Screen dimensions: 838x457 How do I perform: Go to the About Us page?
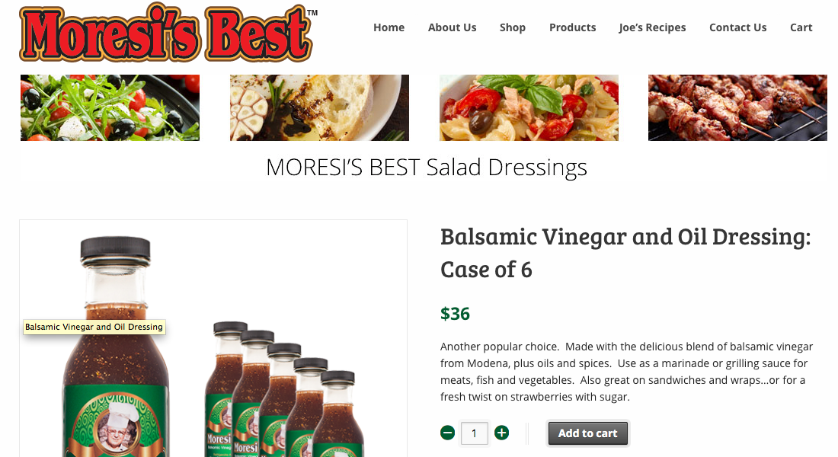click(452, 27)
